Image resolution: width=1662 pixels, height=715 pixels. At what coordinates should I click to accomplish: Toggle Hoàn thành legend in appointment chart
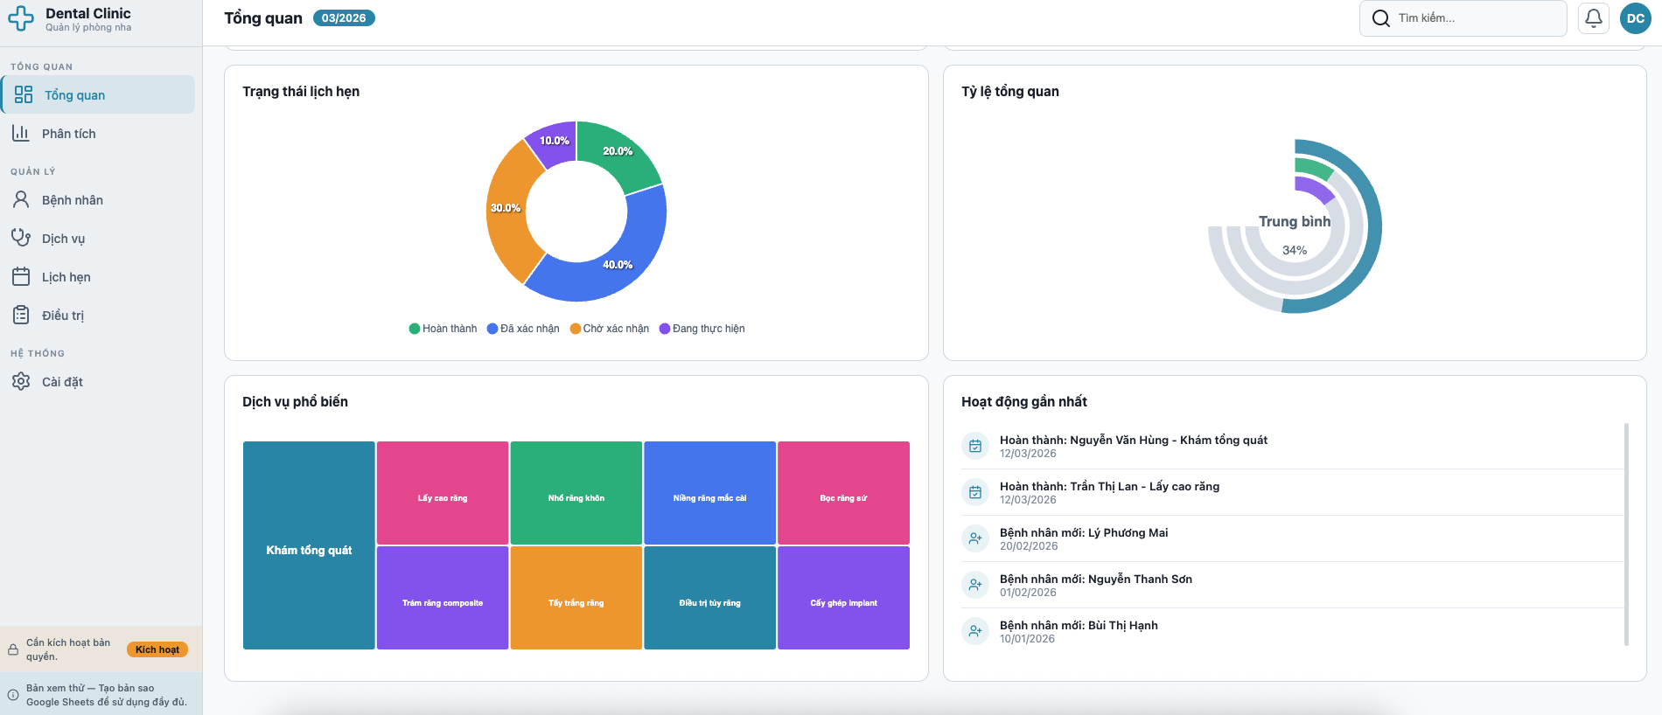point(443,329)
